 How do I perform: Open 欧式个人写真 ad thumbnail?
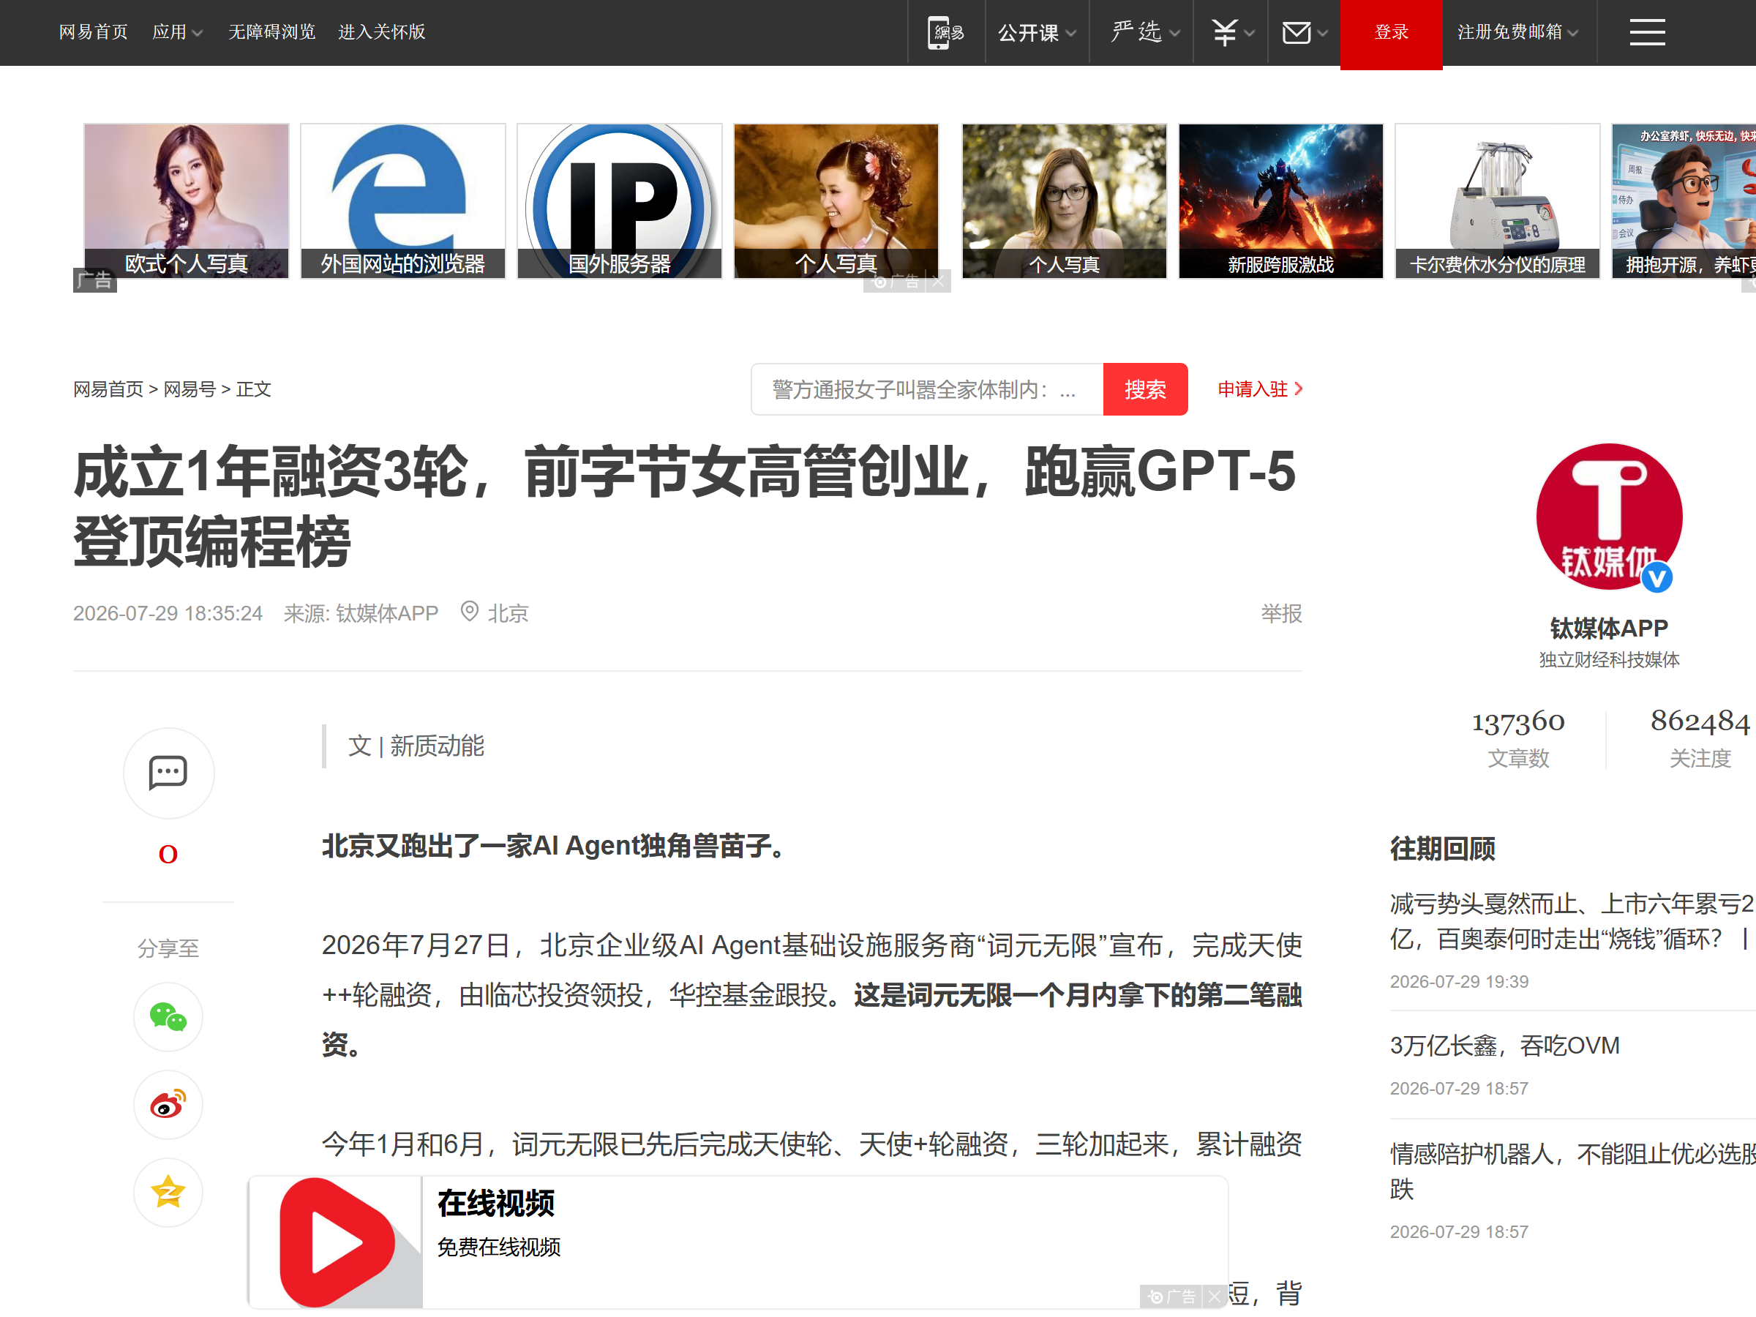[x=187, y=201]
